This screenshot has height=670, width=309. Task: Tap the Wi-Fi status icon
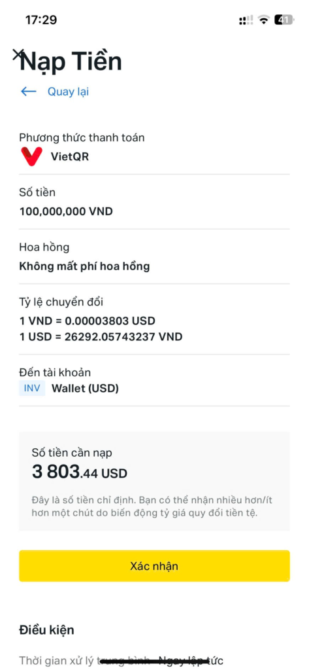pyautogui.click(x=264, y=20)
